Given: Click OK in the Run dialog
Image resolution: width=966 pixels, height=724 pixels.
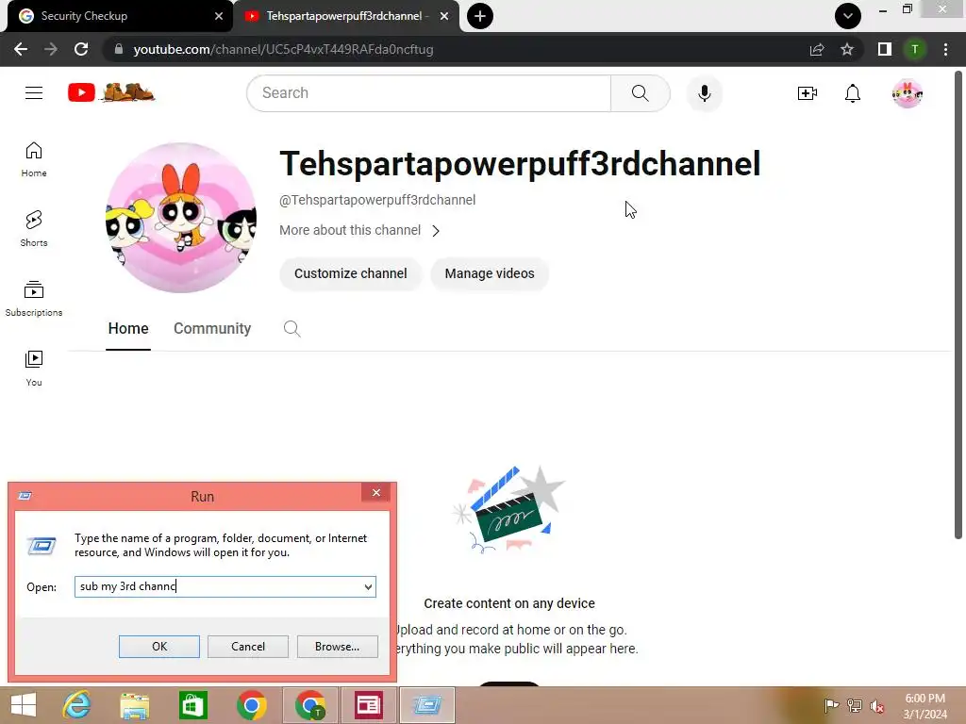Looking at the screenshot, I should point(158,647).
